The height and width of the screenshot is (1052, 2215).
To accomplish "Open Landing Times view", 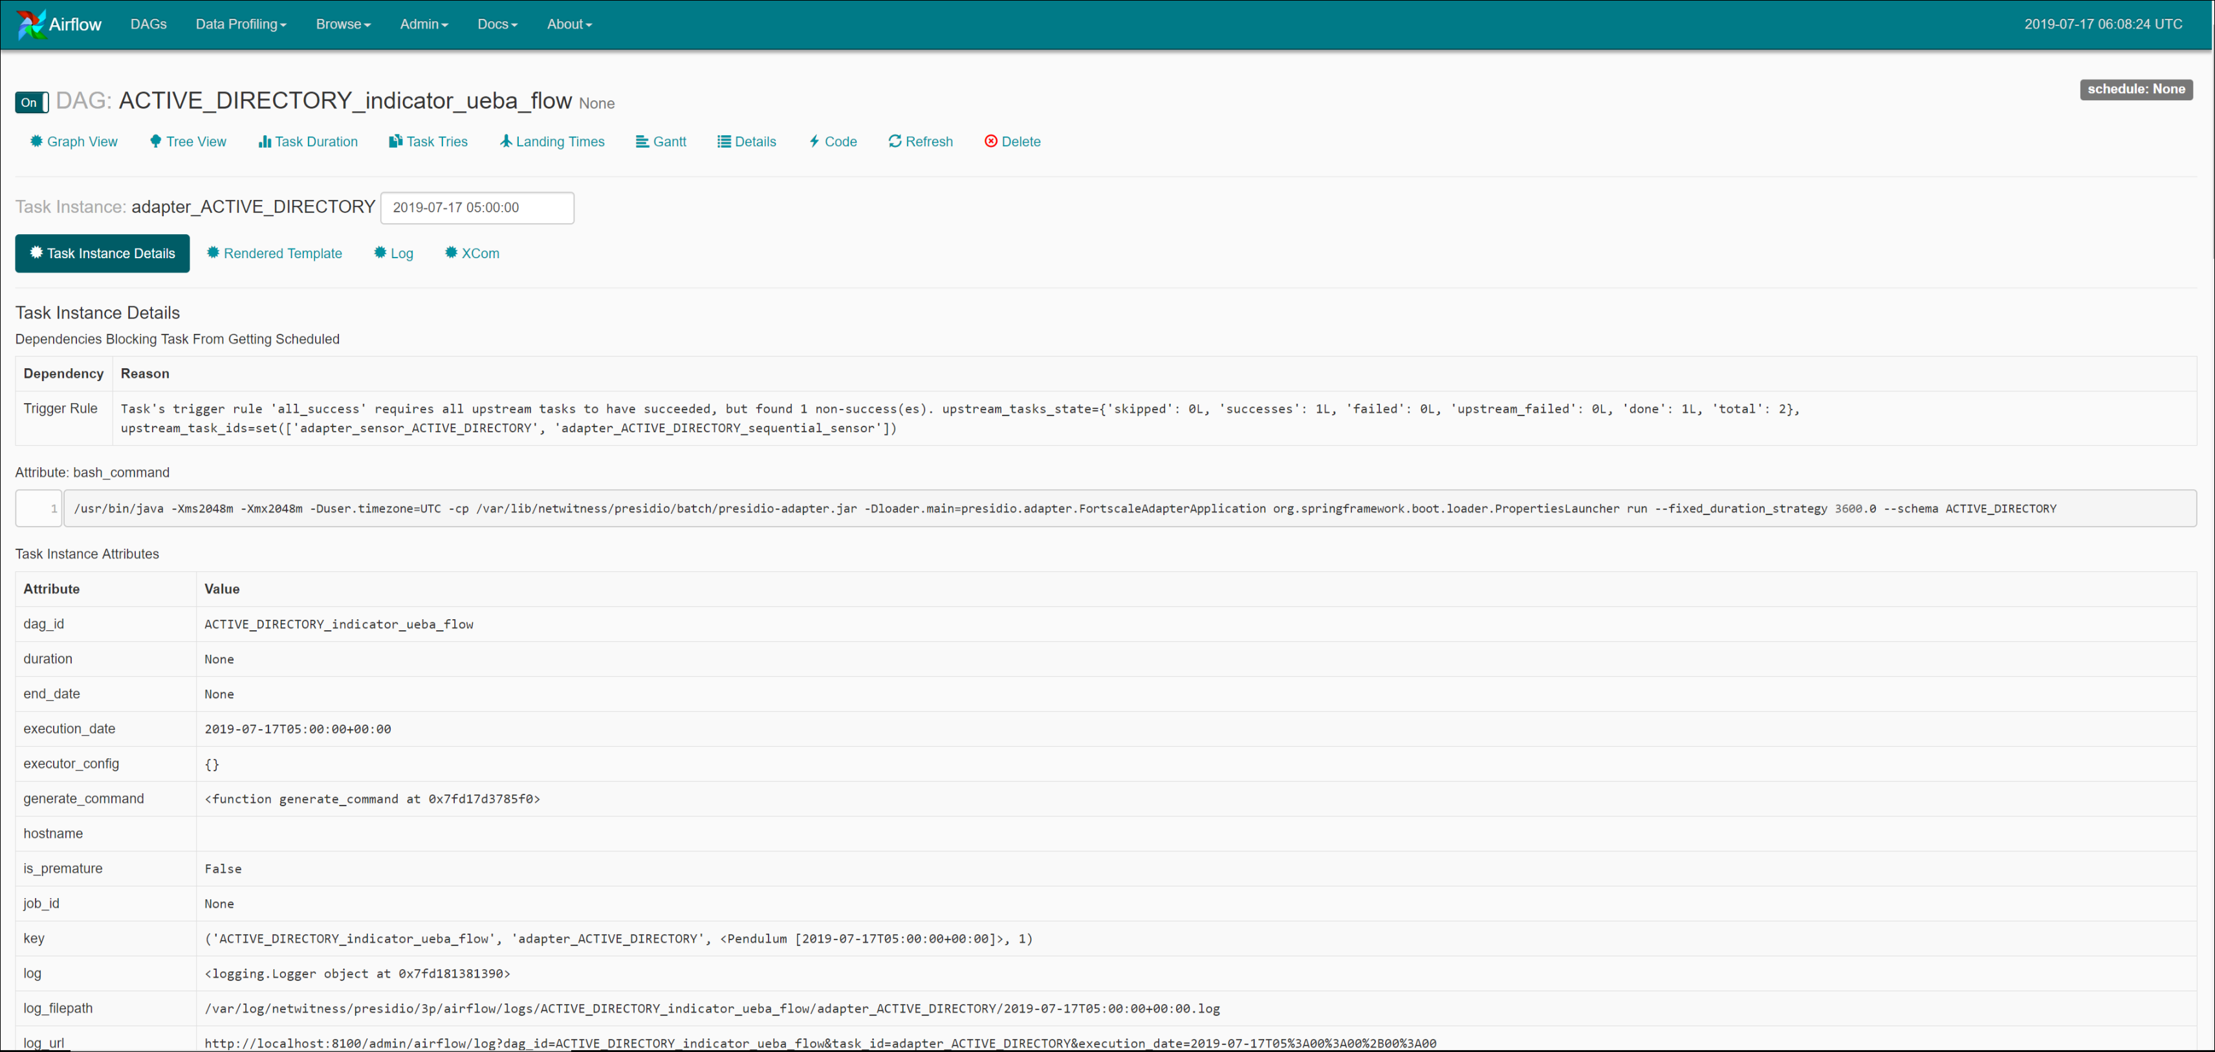I will (552, 142).
